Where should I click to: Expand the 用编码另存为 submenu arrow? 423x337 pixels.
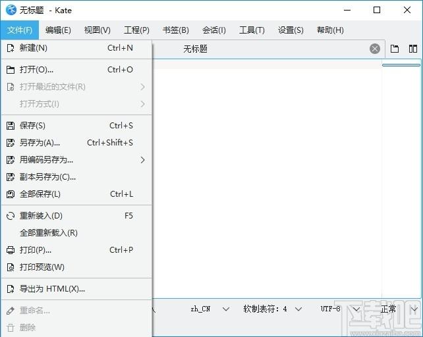(x=143, y=160)
